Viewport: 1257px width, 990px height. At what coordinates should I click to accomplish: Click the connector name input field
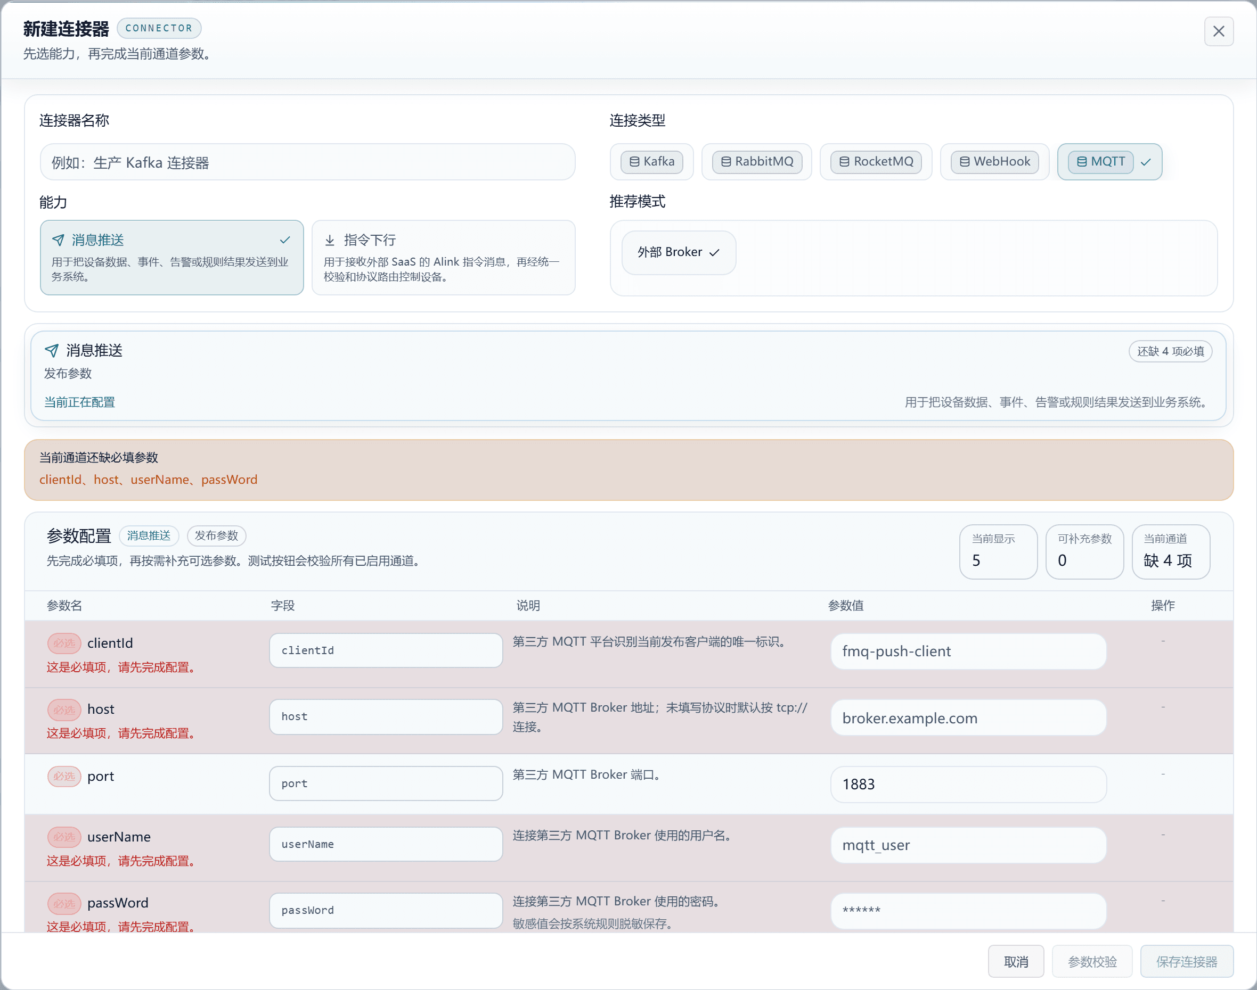307,162
